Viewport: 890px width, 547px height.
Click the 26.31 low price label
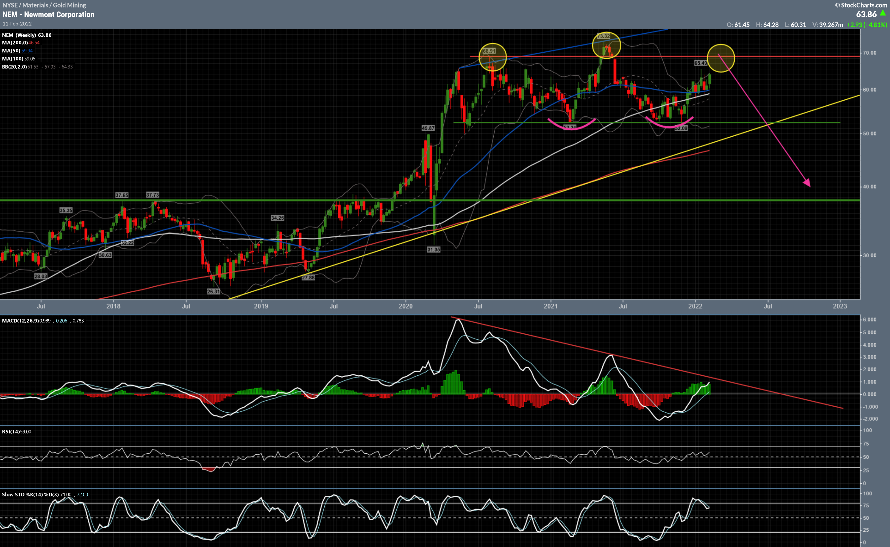tap(213, 292)
